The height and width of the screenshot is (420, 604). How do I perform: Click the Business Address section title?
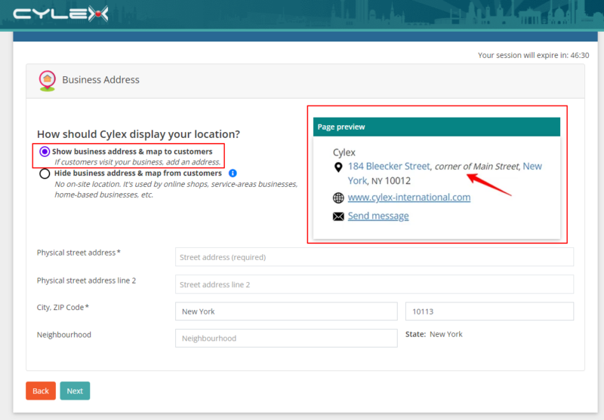pos(101,80)
